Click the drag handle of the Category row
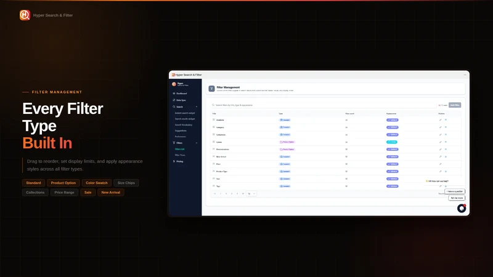This screenshot has width=493, height=277. click(x=213, y=127)
